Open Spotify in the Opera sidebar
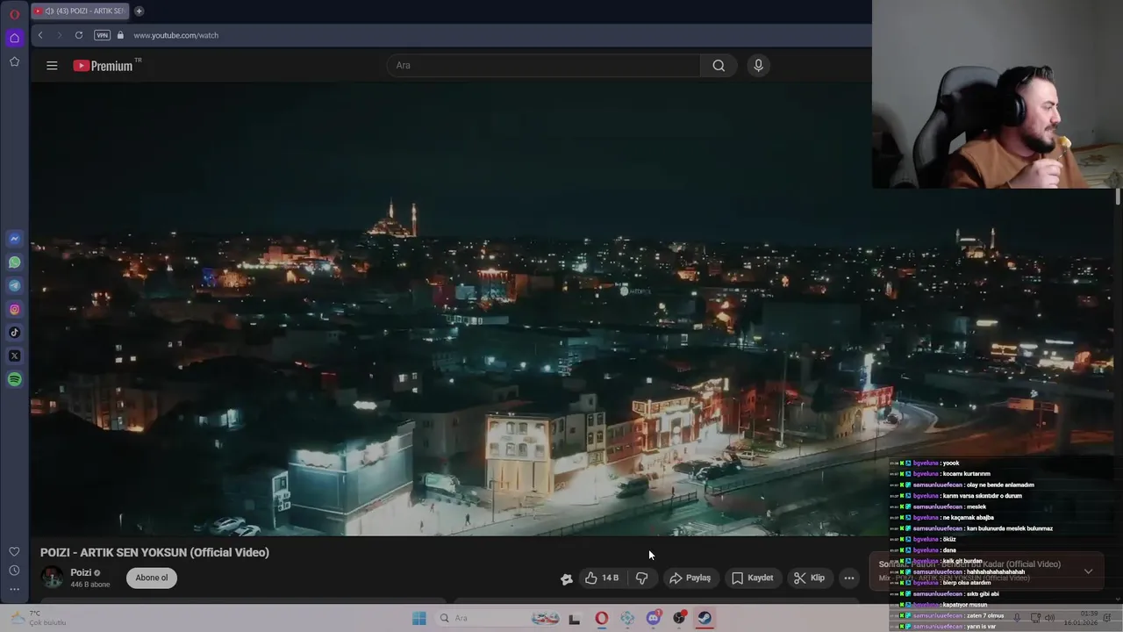Screen dimensions: 1123x632 [x=14, y=379]
